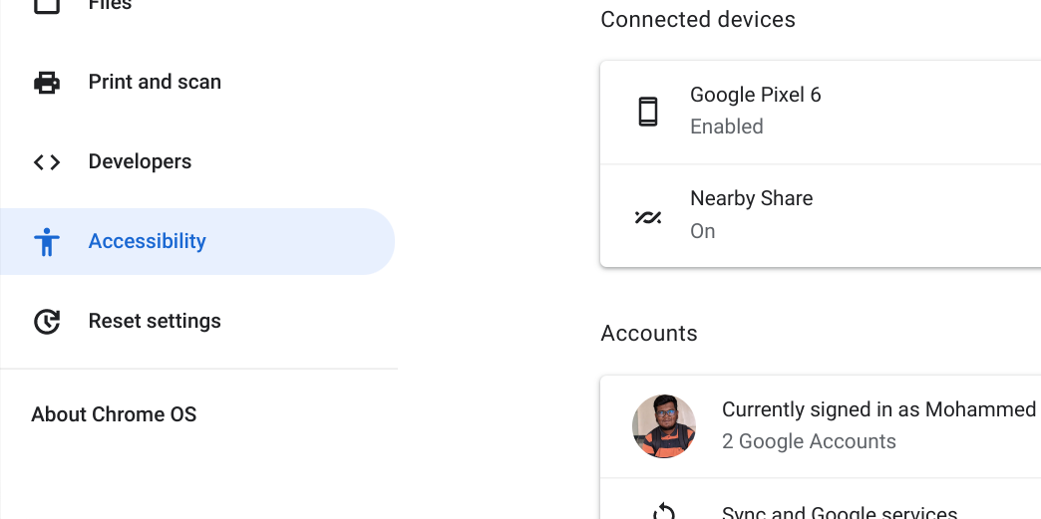Click the Developers code brackets icon
Image resolution: width=1041 pixels, height=519 pixels.
(x=47, y=162)
